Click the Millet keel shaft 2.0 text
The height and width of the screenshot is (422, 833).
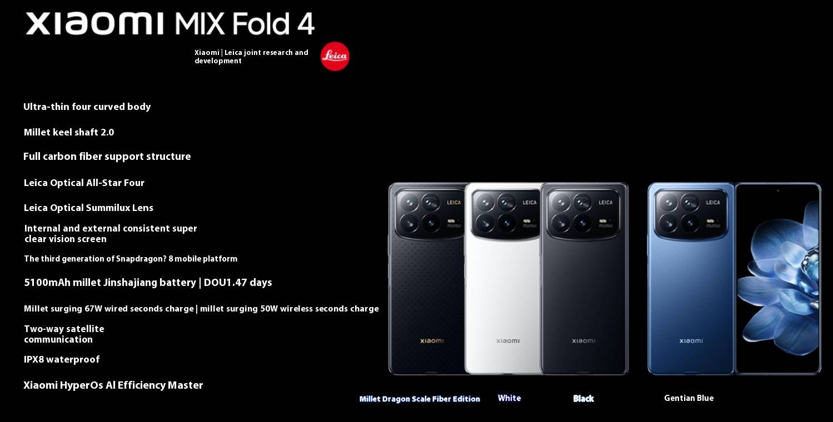(69, 132)
